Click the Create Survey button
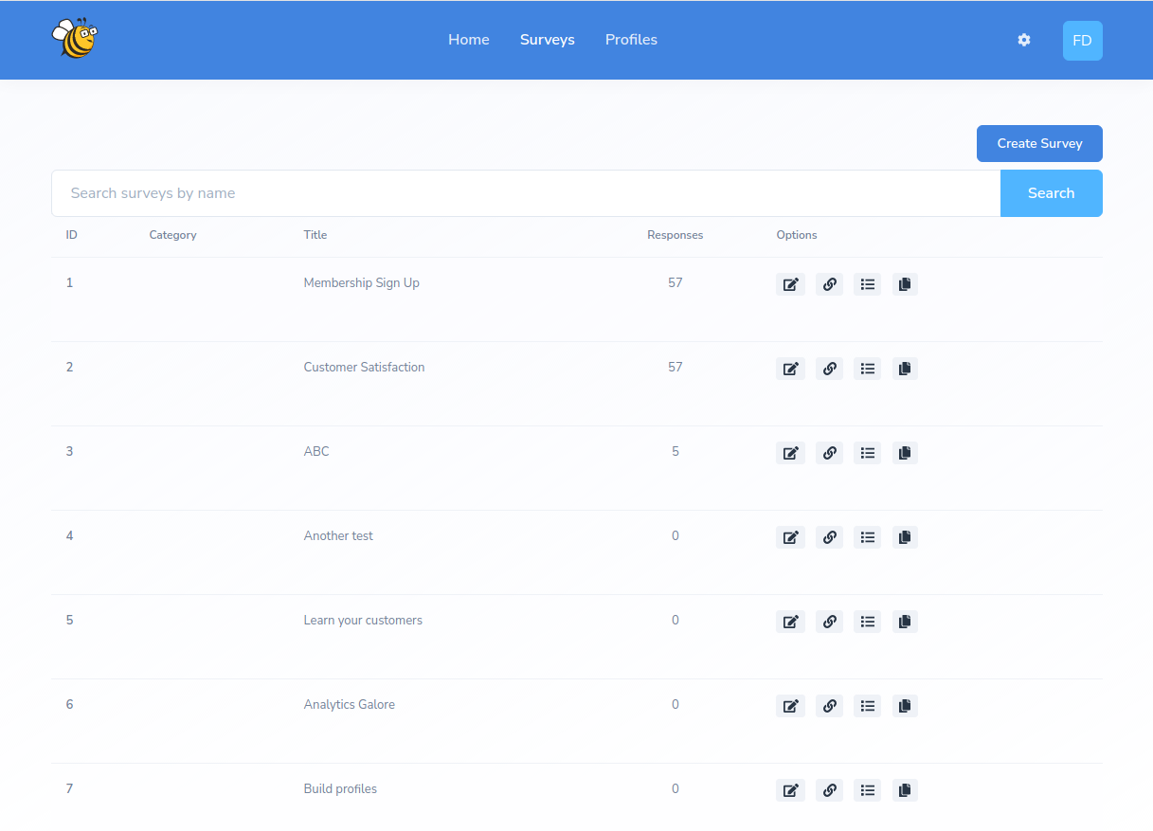This screenshot has width=1153, height=831. point(1039,143)
